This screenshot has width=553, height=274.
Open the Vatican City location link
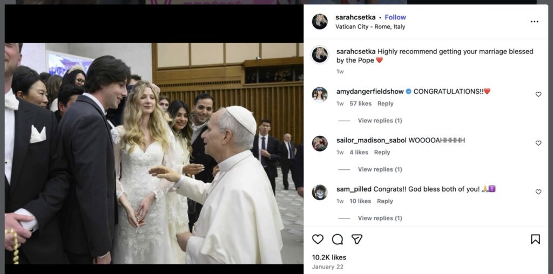(x=370, y=26)
